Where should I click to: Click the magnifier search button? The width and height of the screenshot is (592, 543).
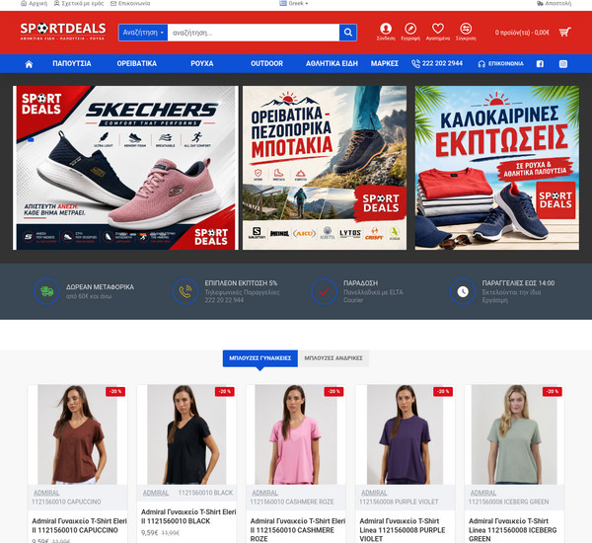pos(347,33)
